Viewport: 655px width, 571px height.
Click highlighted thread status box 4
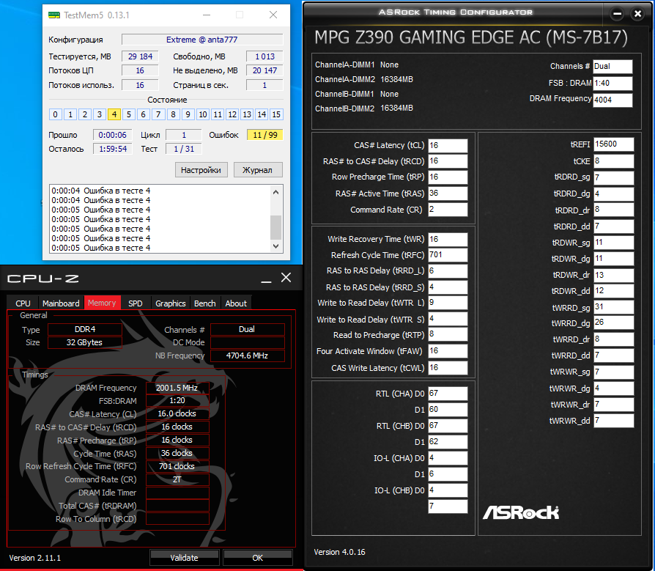point(114,114)
